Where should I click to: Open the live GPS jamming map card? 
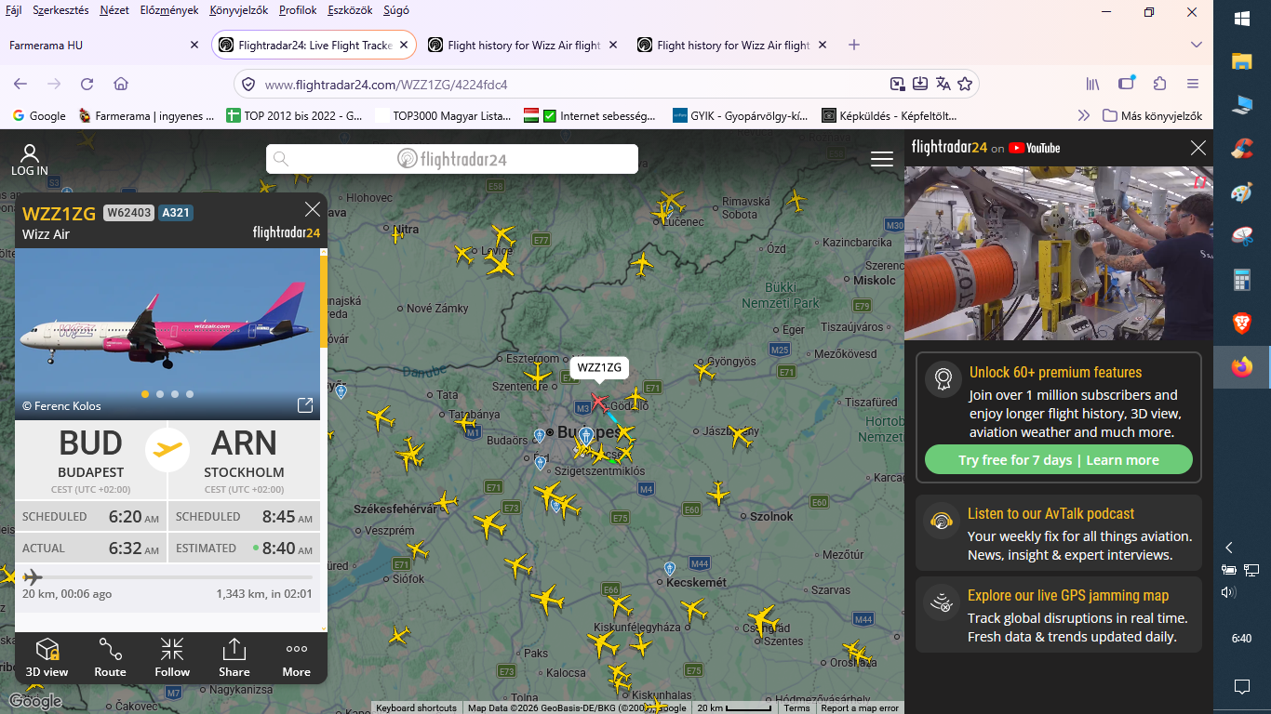1059,615
